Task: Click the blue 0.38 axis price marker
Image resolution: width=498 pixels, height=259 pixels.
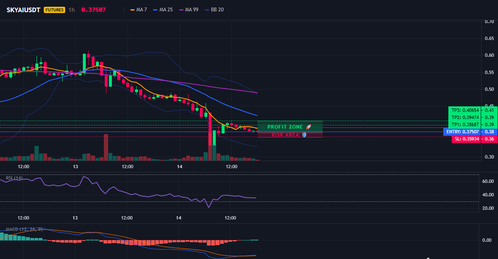Action: (490, 132)
